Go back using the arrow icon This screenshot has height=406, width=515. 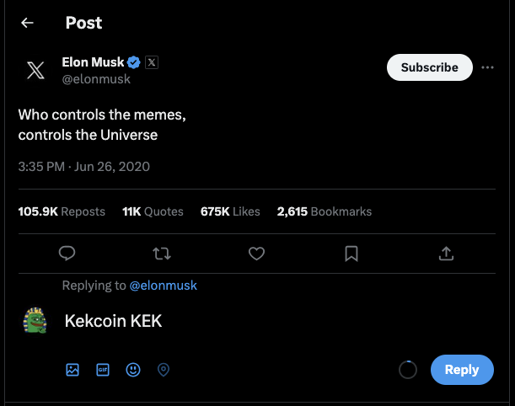coord(27,23)
